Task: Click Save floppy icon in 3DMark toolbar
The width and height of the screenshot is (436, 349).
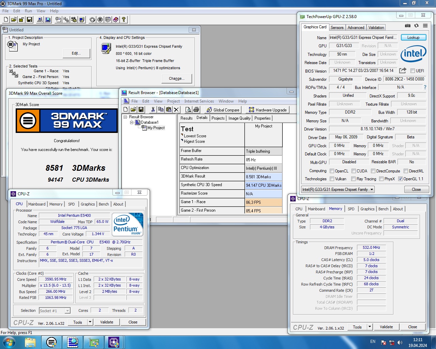Action: (29, 19)
